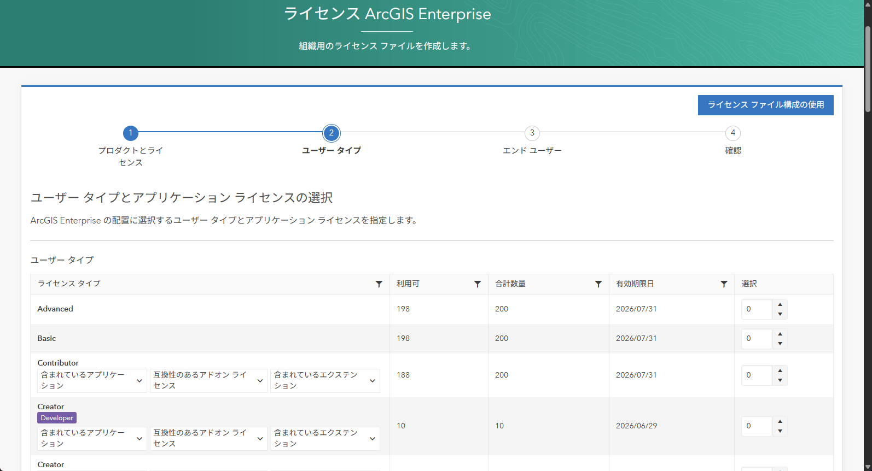Click the purple Developer badge

coord(57,418)
